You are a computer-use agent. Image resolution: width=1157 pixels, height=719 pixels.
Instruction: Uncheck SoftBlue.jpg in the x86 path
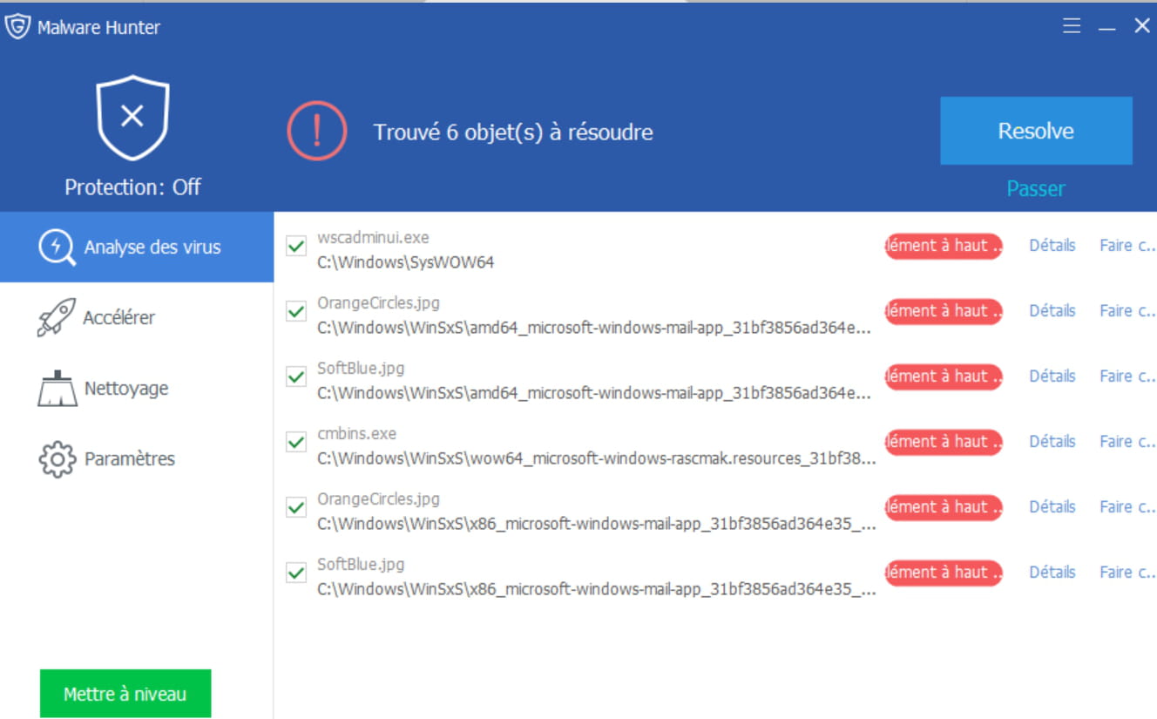coord(296,573)
